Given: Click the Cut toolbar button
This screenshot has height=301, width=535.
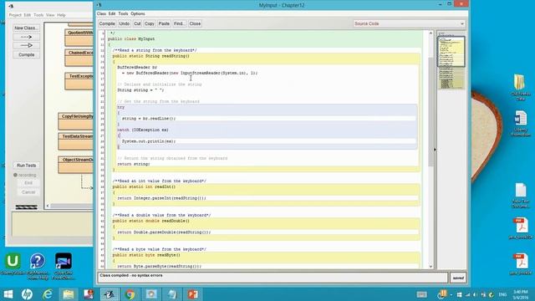Looking at the screenshot, I should click(137, 23).
